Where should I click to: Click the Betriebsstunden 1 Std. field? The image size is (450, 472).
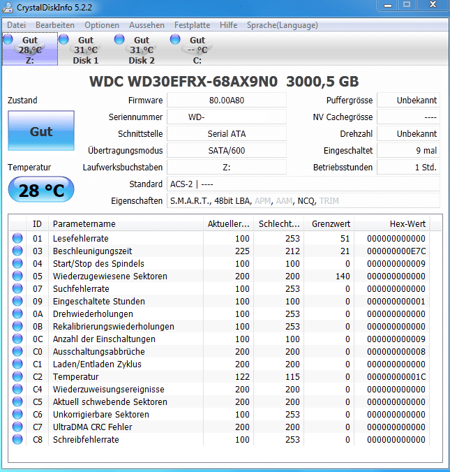[x=409, y=167]
